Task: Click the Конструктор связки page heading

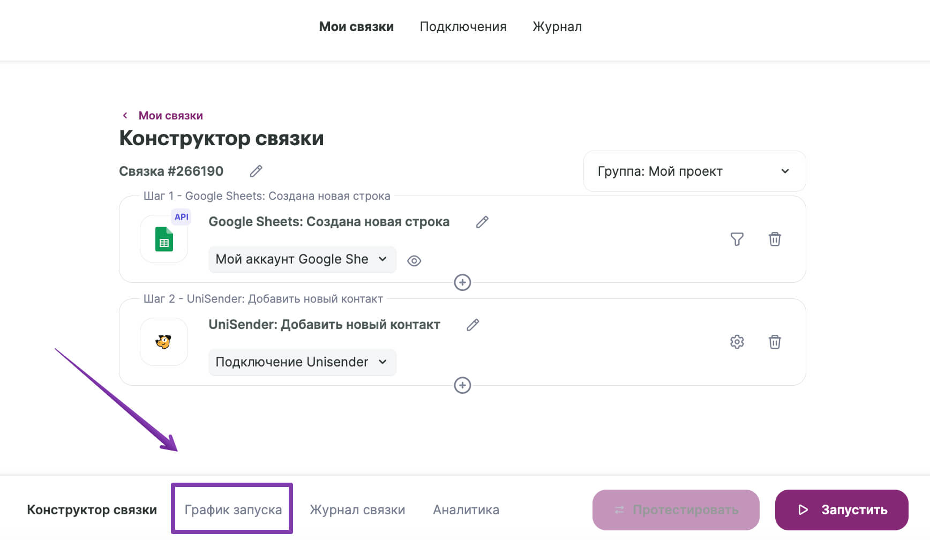Action: 221,138
